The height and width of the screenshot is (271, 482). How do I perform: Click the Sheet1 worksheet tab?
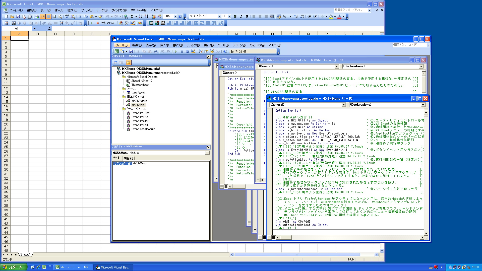click(25, 255)
